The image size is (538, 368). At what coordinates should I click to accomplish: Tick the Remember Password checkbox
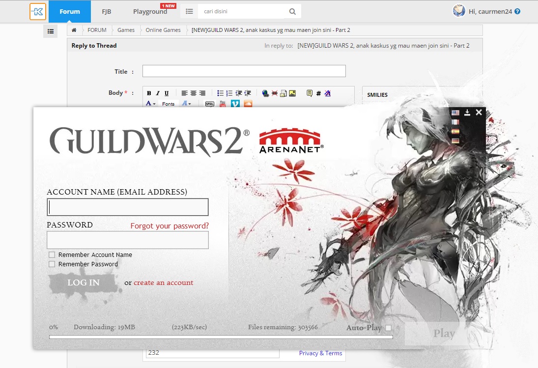(52, 264)
